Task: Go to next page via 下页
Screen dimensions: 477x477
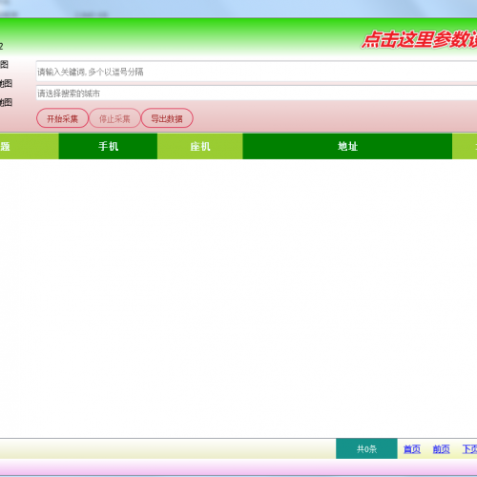Action: (469, 449)
